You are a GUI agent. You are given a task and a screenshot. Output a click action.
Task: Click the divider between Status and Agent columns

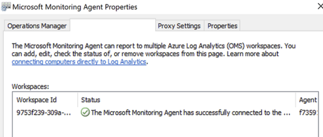[296, 100]
